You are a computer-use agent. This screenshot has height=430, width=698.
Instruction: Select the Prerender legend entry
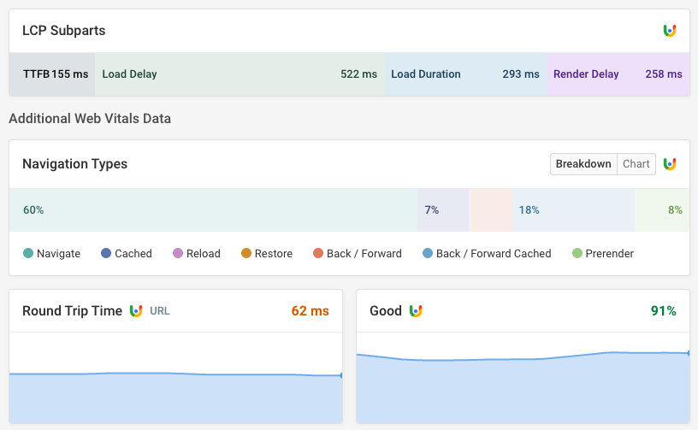coord(603,254)
